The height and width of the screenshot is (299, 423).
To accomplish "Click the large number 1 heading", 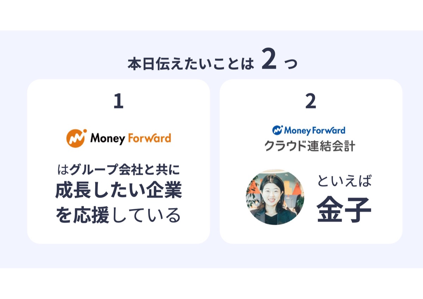I will [x=118, y=102].
